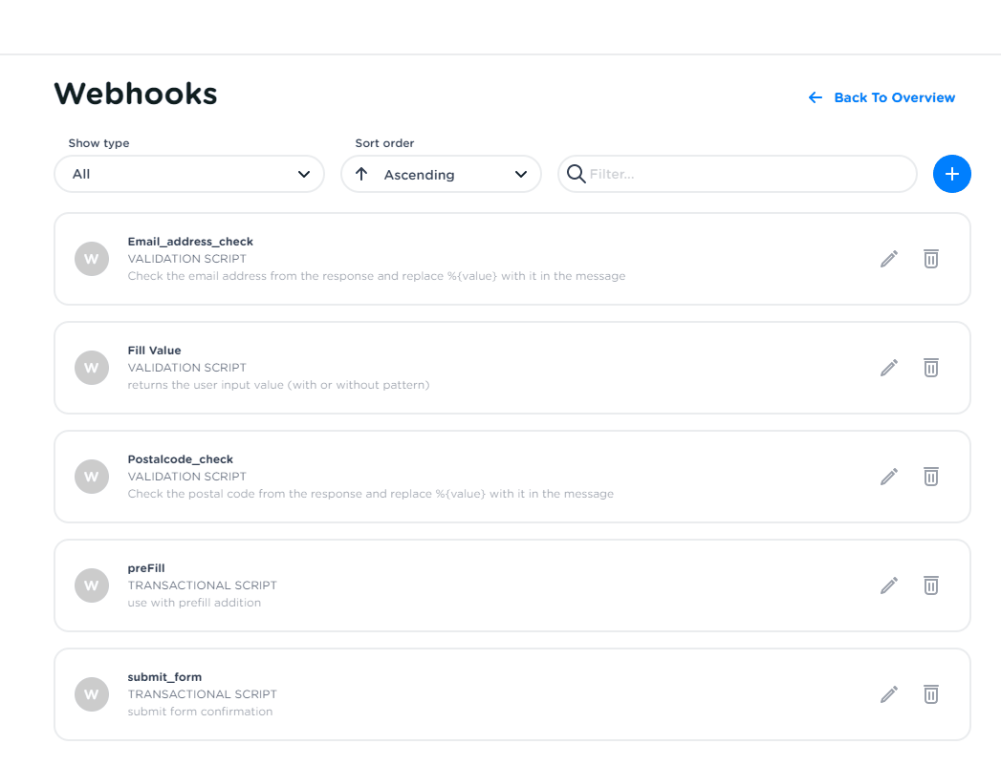Edit the submit_form webhook
The height and width of the screenshot is (766, 1001).
(x=888, y=694)
